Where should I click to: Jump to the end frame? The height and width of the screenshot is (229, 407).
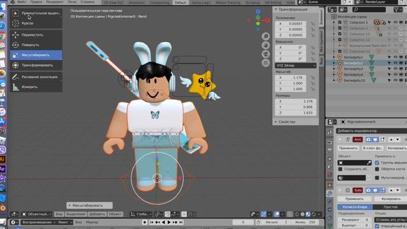coord(181,222)
